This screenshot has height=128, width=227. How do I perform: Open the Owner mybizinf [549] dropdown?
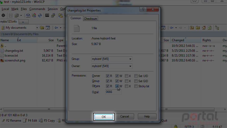point(112,66)
